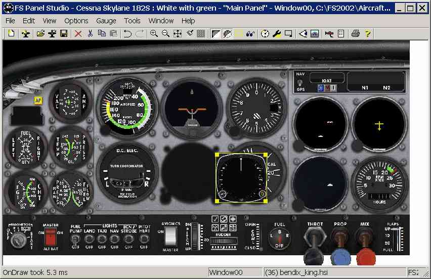The image size is (431, 279).
Task: Click the Copy toolbar icon
Action: tap(102, 33)
